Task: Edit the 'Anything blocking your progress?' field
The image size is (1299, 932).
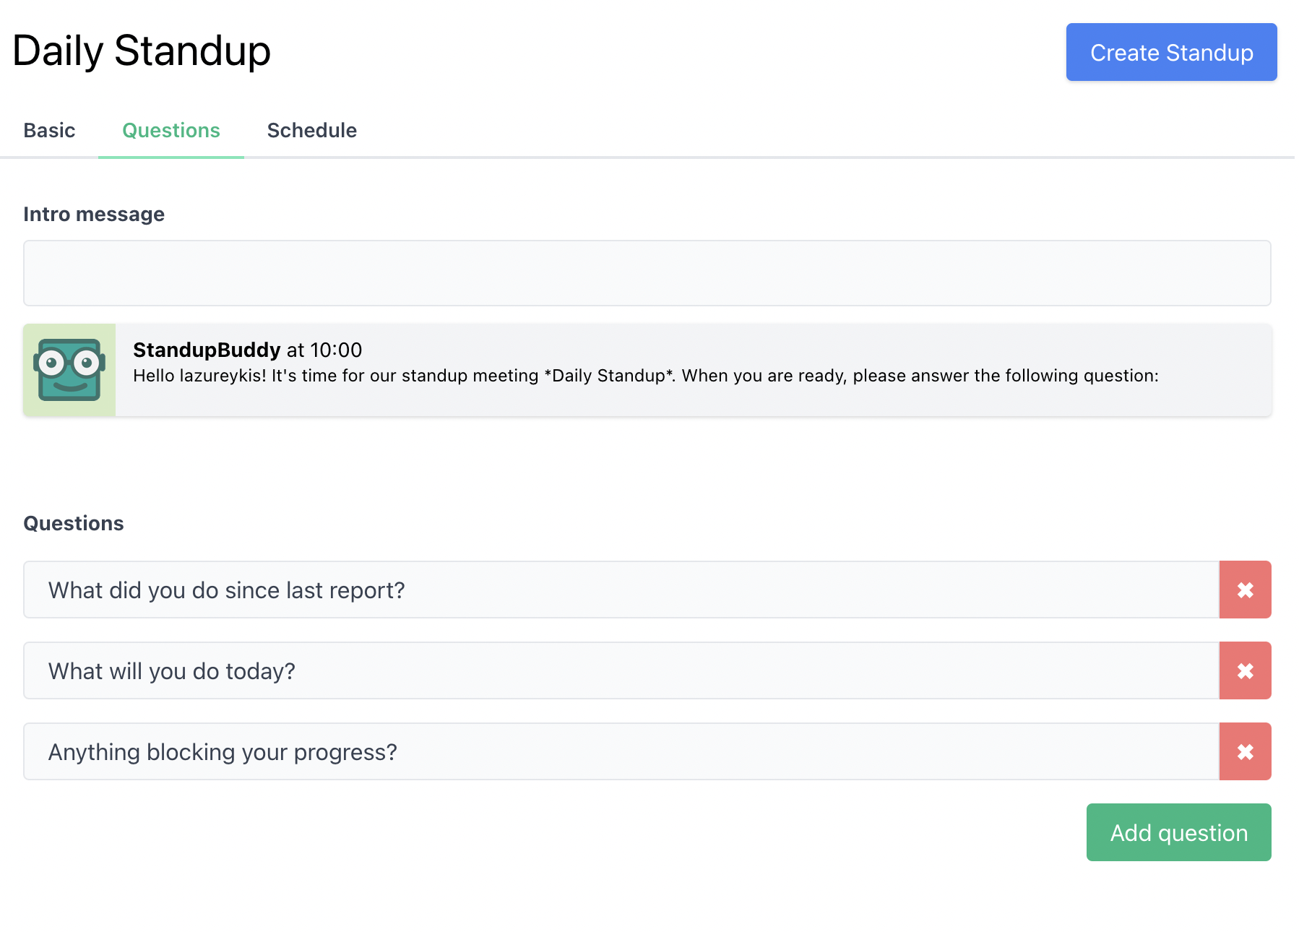Action: pyautogui.click(x=621, y=751)
